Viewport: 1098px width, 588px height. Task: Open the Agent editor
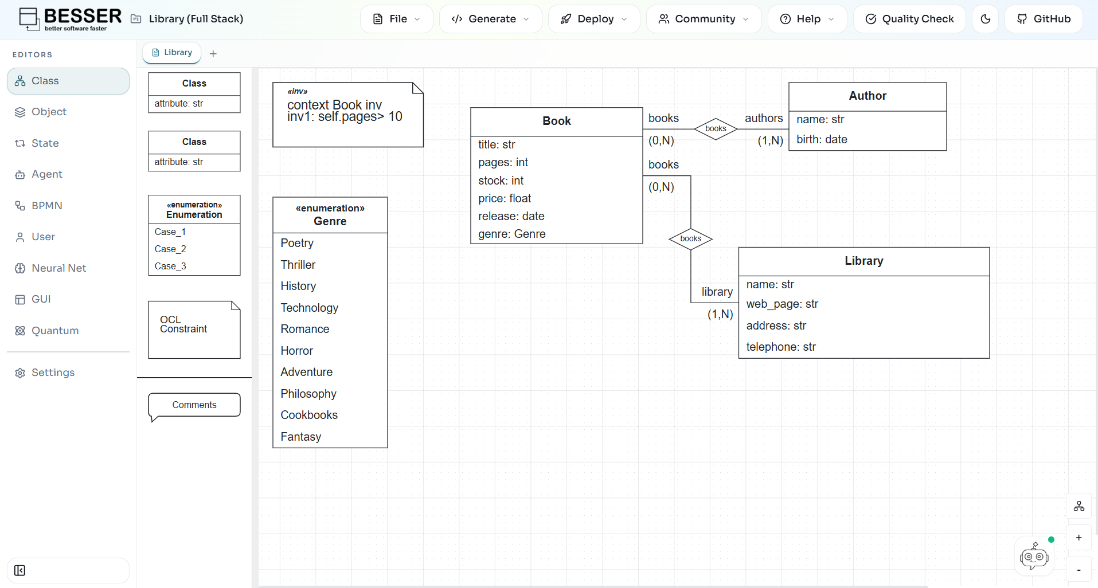68,174
